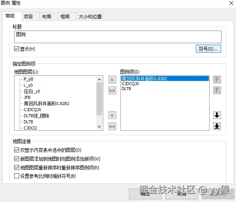Open the 布局 tab

(x=49, y=16)
